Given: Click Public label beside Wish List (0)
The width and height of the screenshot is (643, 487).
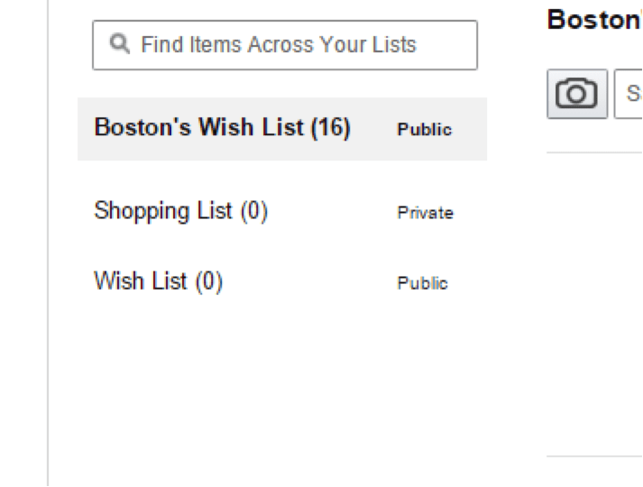Looking at the screenshot, I should [422, 283].
